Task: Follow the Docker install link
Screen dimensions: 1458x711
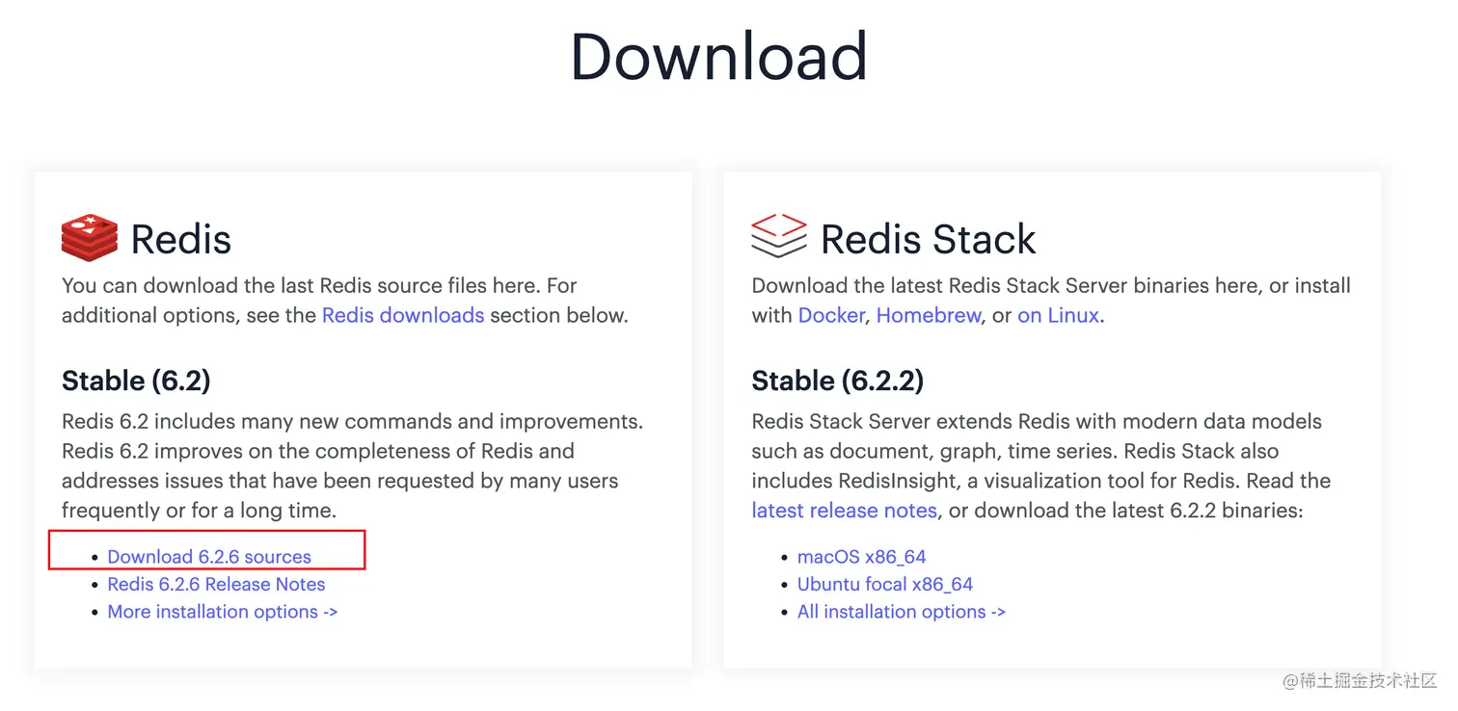Action: pyautogui.click(x=831, y=315)
